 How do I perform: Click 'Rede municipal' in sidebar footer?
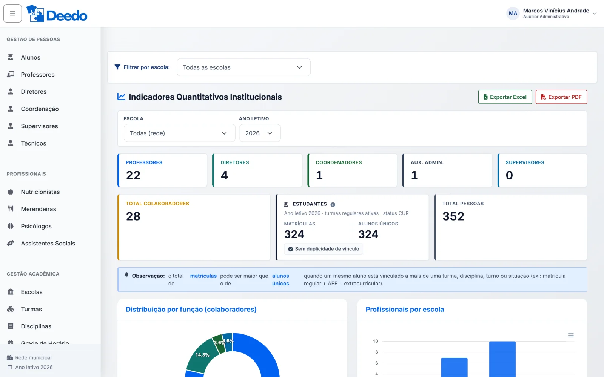click(33, 358)
